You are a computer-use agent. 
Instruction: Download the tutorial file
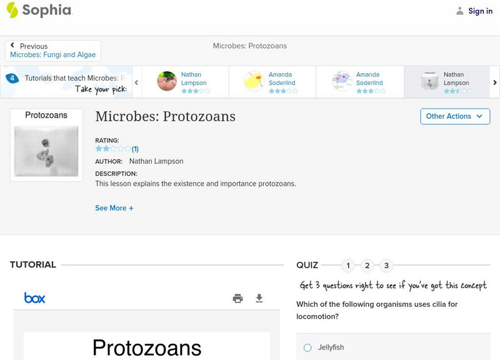(x=259, y=299)
